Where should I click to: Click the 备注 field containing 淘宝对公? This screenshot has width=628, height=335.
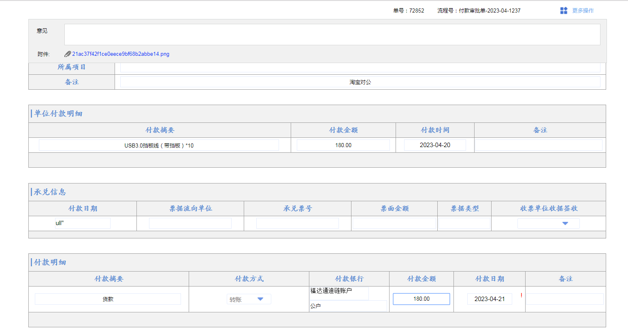(x=360, y=82)
